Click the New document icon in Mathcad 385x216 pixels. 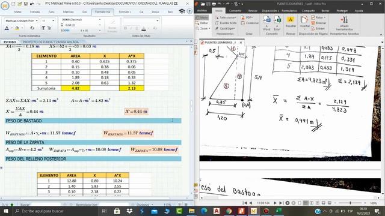[13, 4]
